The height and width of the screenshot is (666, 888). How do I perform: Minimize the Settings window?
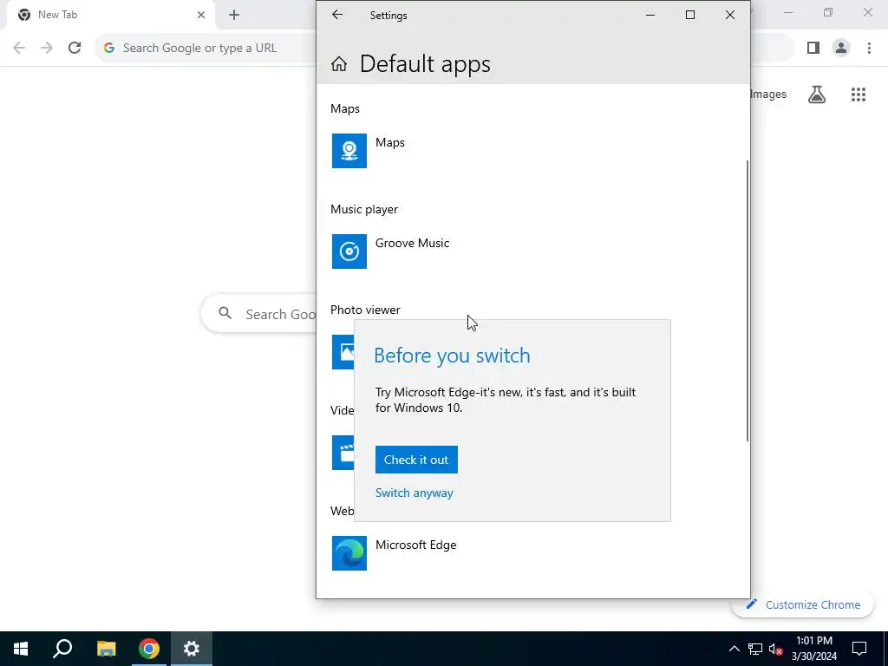[x=650, y=15]
